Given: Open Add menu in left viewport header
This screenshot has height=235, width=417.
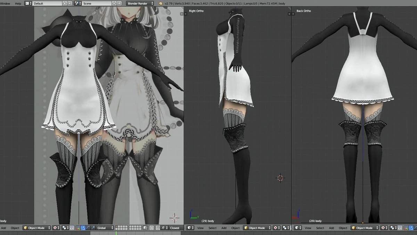Looking at the screenshot, I should pos(3,228).
